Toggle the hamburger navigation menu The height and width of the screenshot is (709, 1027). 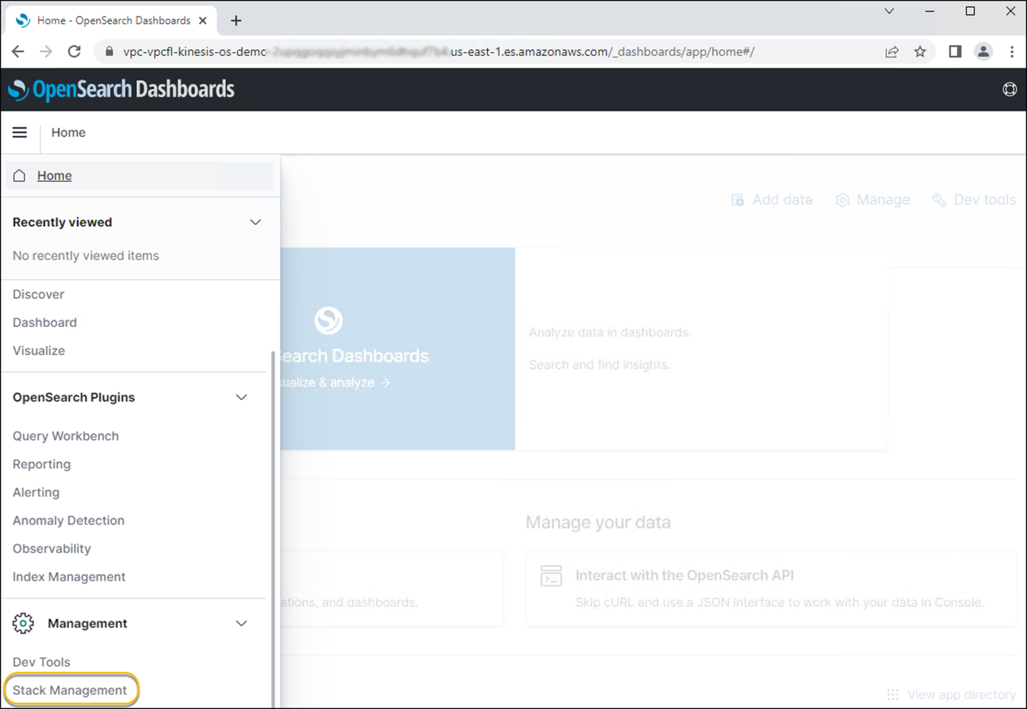[19, 132]
